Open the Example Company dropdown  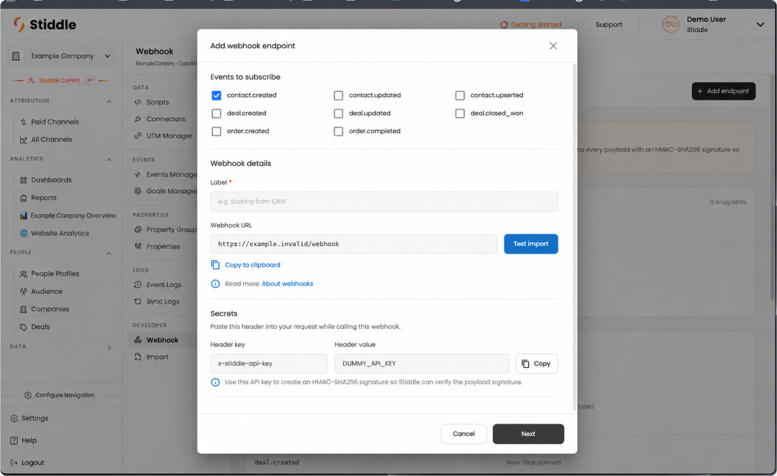(x=61, y=56)
